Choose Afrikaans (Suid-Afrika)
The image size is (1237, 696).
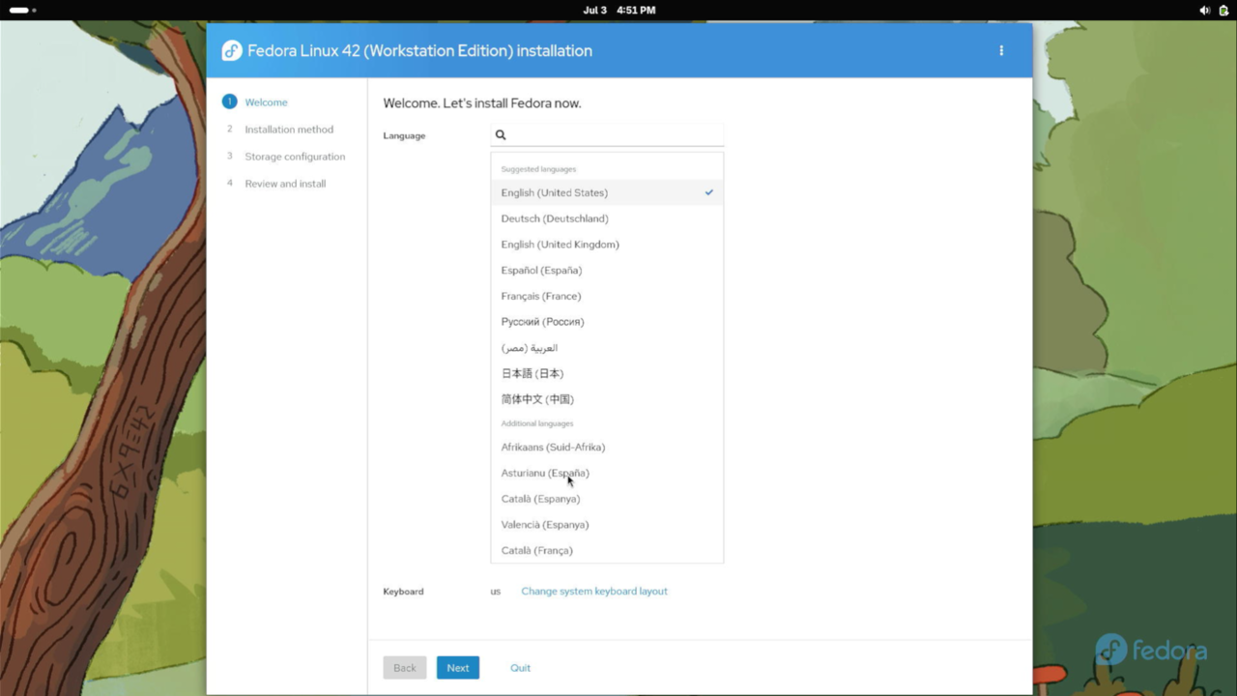[x=607, y=448]
